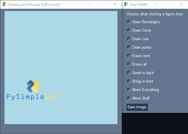Minimize the Drawing and Moving Stuff window
Image resolution: width=188 pixels, height=134 pixels.
89,5
